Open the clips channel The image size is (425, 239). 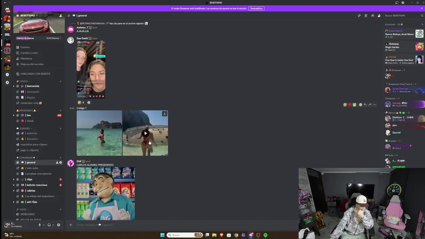[39, 180]
